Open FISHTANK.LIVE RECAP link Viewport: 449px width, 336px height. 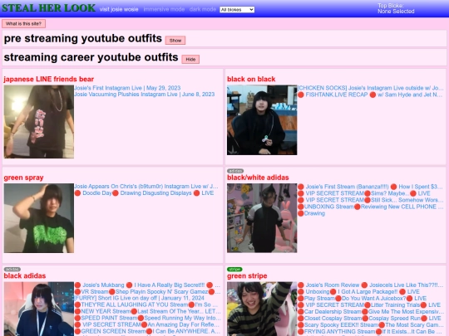coord(370,95)
